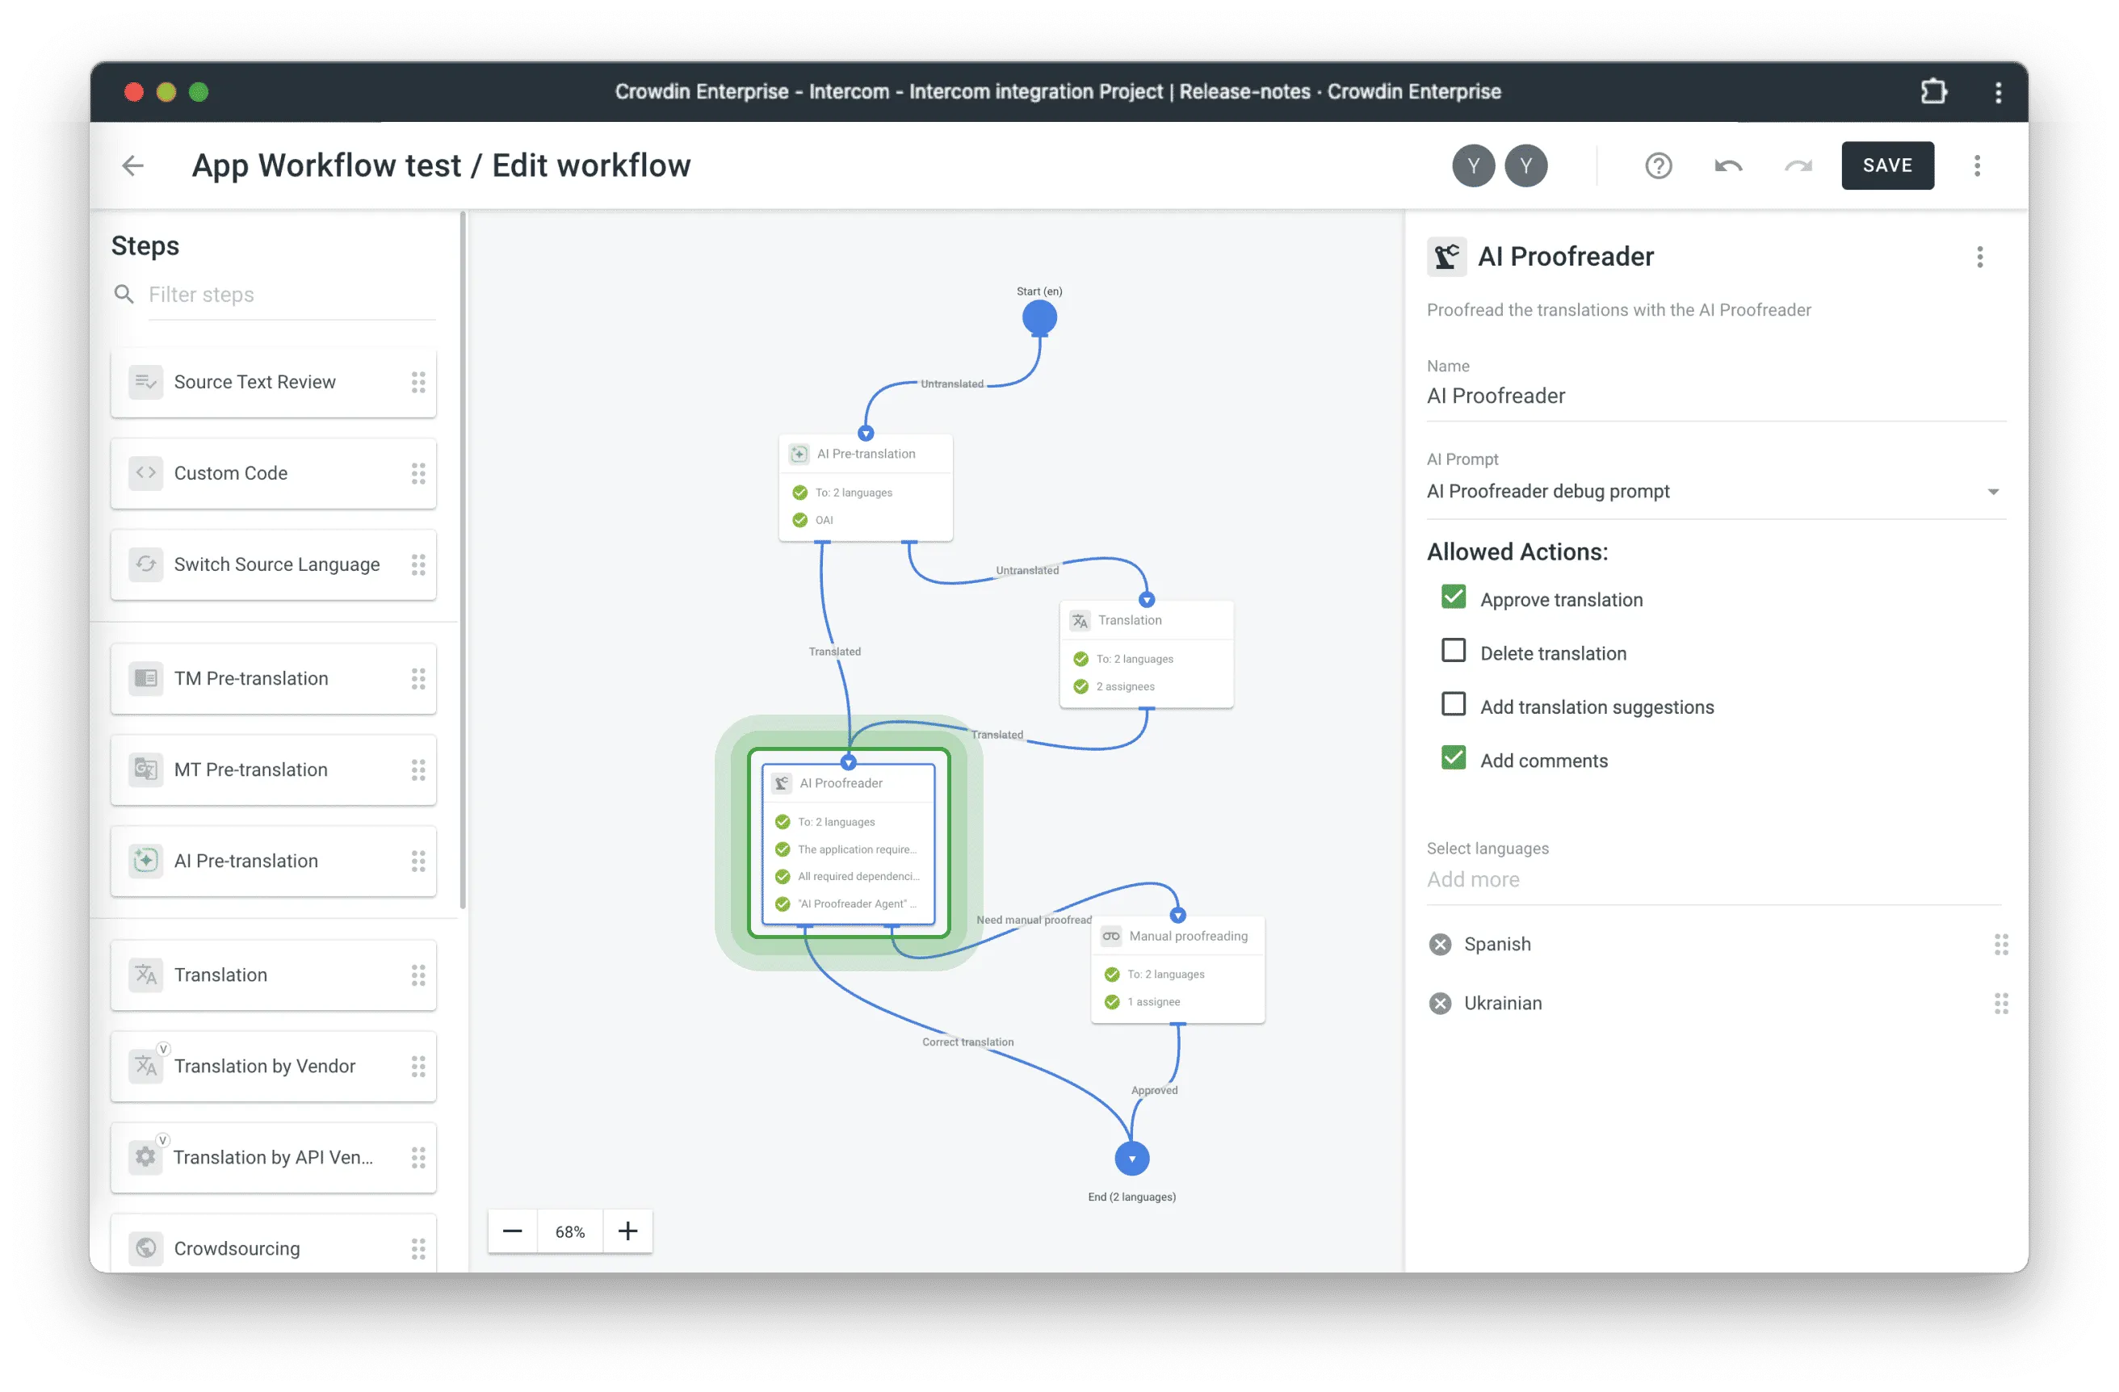Screen dimensions: 2119x1392
Task: Click the undo arrow icon
Action: [1728, 166]
